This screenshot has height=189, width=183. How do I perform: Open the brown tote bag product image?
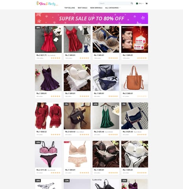click(x=135, y=78)
